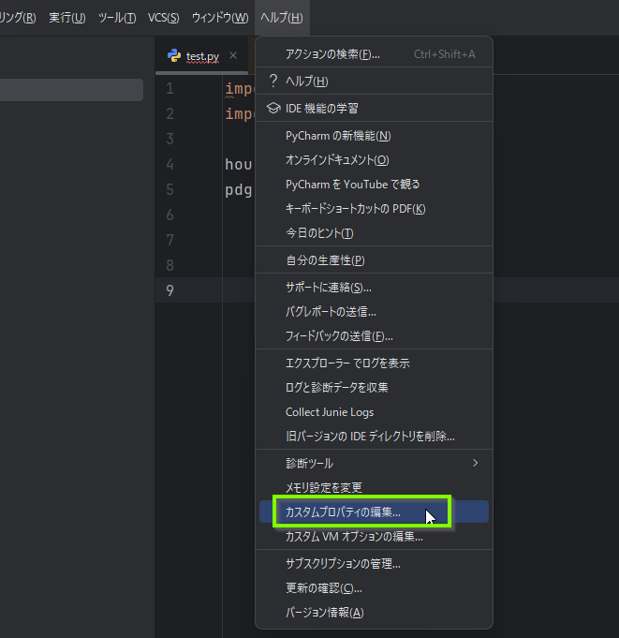Viewport: 619px width, 638px height.
Task: Click Collect Junie Logs
Action: click(374, 412)
